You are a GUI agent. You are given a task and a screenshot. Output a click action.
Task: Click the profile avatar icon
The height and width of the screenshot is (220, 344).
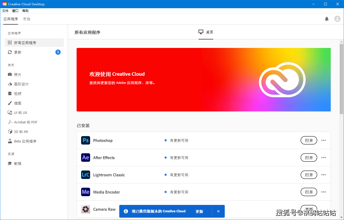coord(337,19)
